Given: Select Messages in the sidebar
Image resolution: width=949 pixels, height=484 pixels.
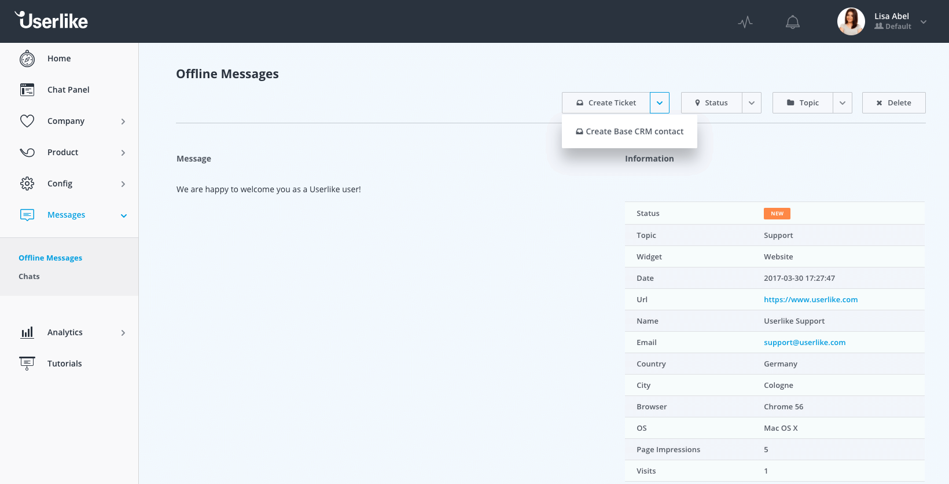Looking at the screenshot, I should coord(66,215).
